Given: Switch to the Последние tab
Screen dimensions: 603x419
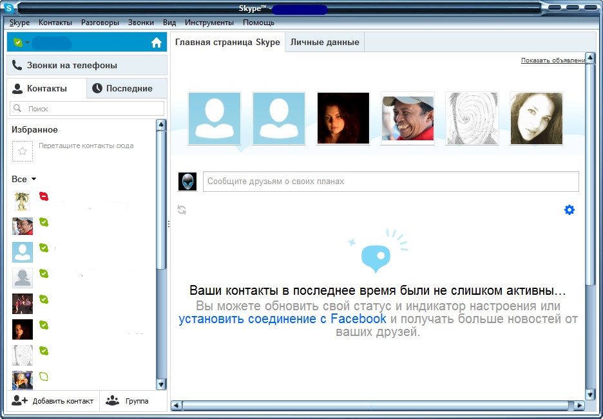Looking at the screenshot, I should [127, 88].
